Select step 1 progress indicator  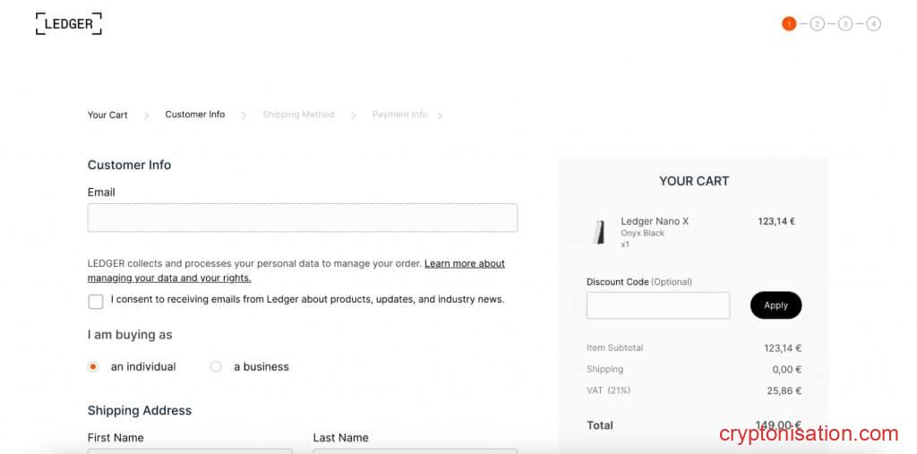coord(789,24)
